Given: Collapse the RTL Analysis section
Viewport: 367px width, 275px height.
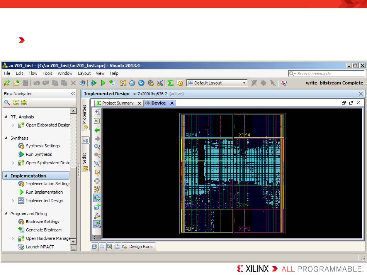Looking at the screenshot, I should tap(6, 116).
